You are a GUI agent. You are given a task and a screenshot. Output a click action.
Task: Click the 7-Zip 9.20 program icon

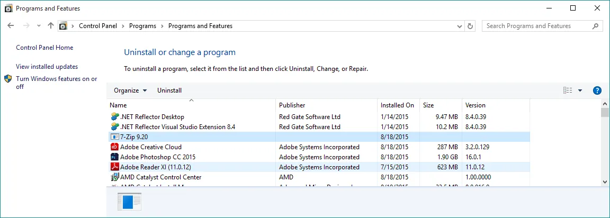(x=114, y=137)
